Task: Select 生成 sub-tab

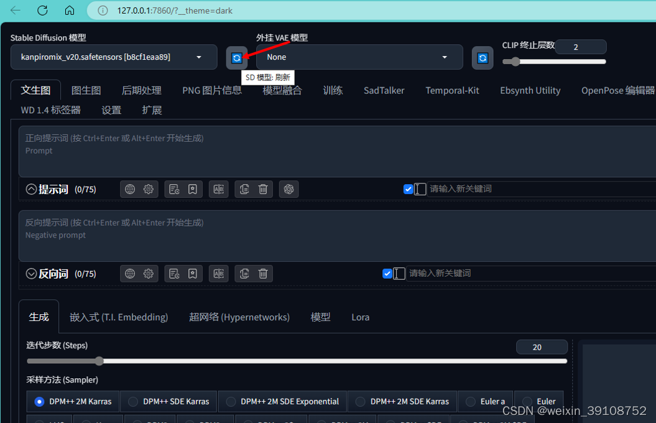Action: (x=39, y=317)
